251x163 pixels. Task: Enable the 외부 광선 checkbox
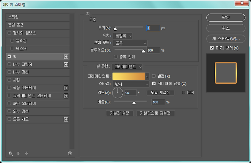9,111
